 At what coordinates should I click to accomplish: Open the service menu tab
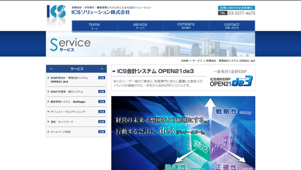140,26
